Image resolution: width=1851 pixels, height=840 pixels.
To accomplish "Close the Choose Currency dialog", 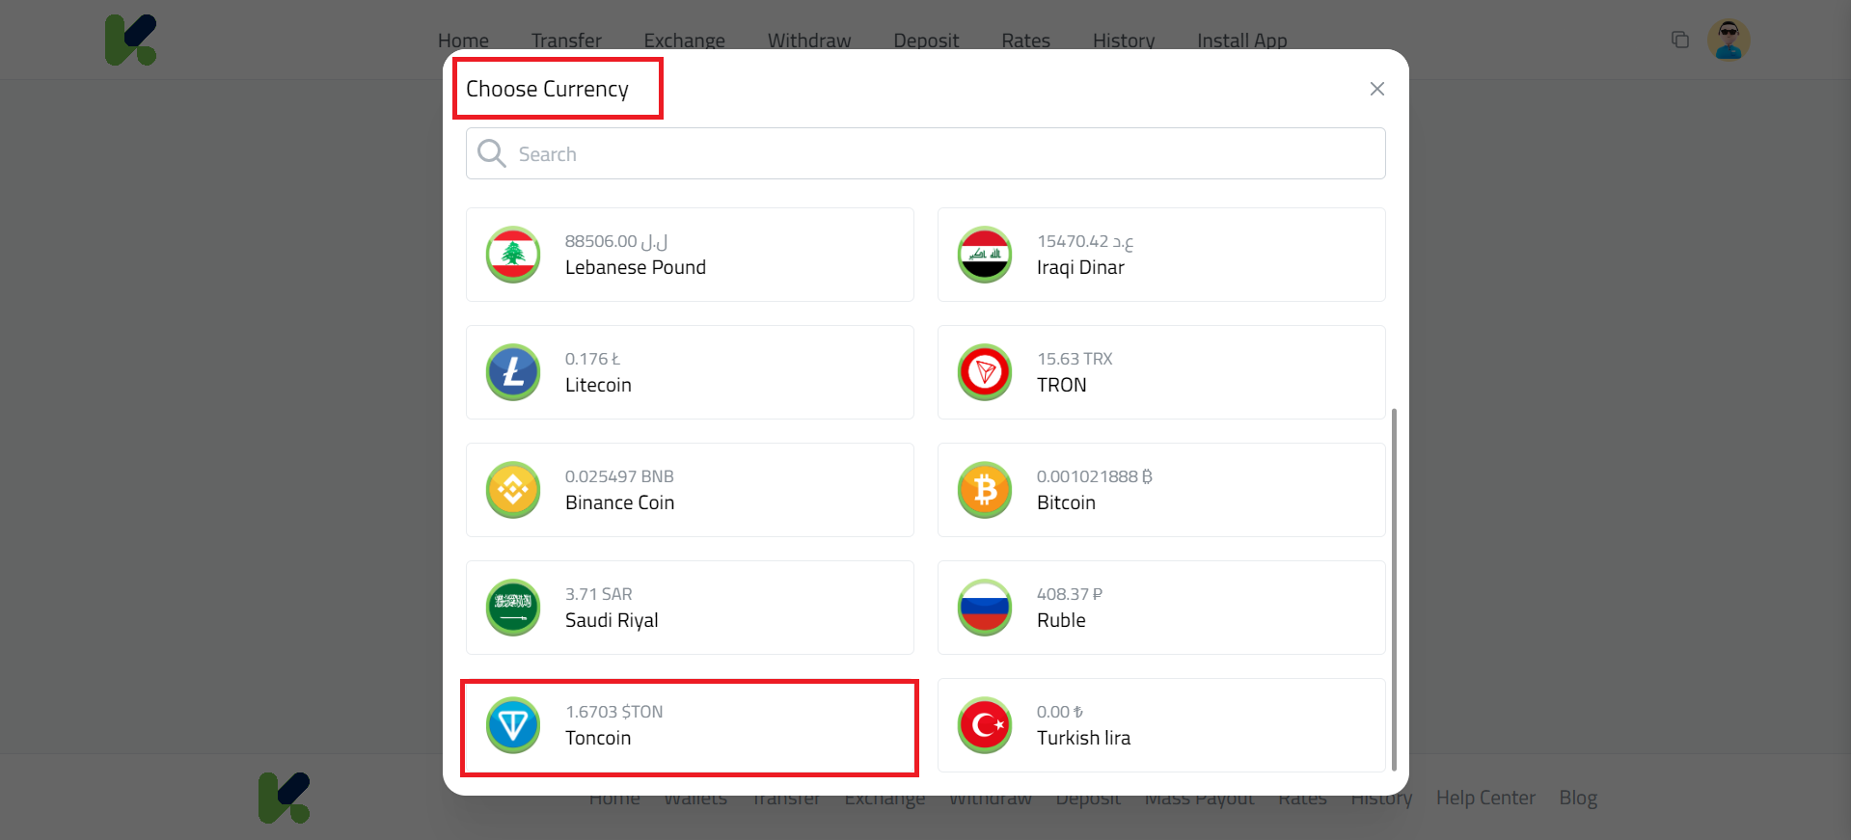I will [x=1377, y=89].
